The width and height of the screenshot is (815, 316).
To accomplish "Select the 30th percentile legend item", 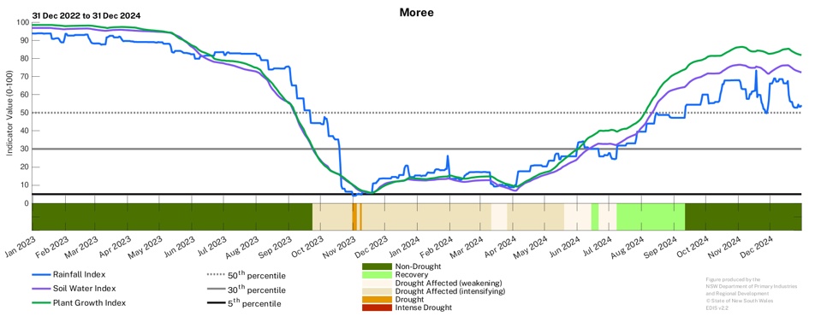I will pos(246,289).
